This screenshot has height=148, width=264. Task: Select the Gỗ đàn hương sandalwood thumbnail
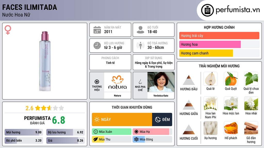click(x=251, y=128)
